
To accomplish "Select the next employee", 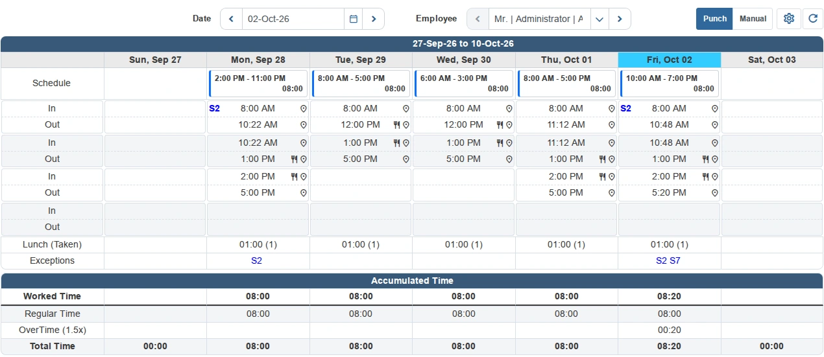I will pyautogui.click(x=620, y=19).
